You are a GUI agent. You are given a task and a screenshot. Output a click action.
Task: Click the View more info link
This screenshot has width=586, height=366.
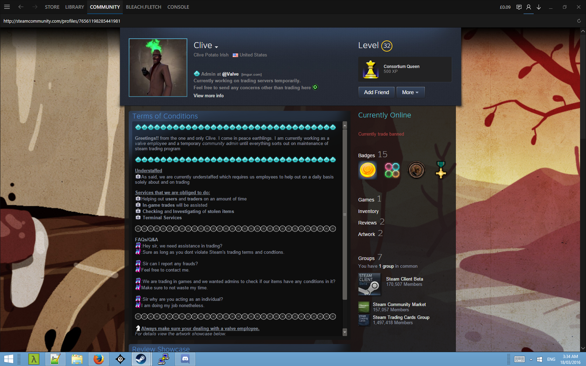(209, 96)
